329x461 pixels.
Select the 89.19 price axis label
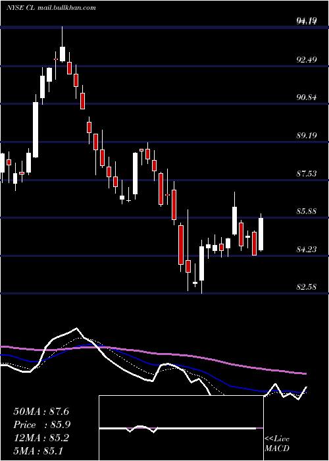coord(307,136)
